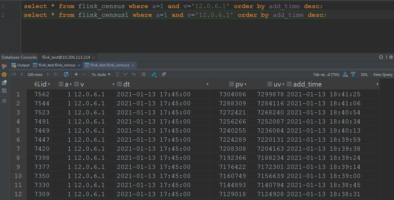Close the flink_test.flink_census1 tab
The image size is (394, 200).
(133, 65)
